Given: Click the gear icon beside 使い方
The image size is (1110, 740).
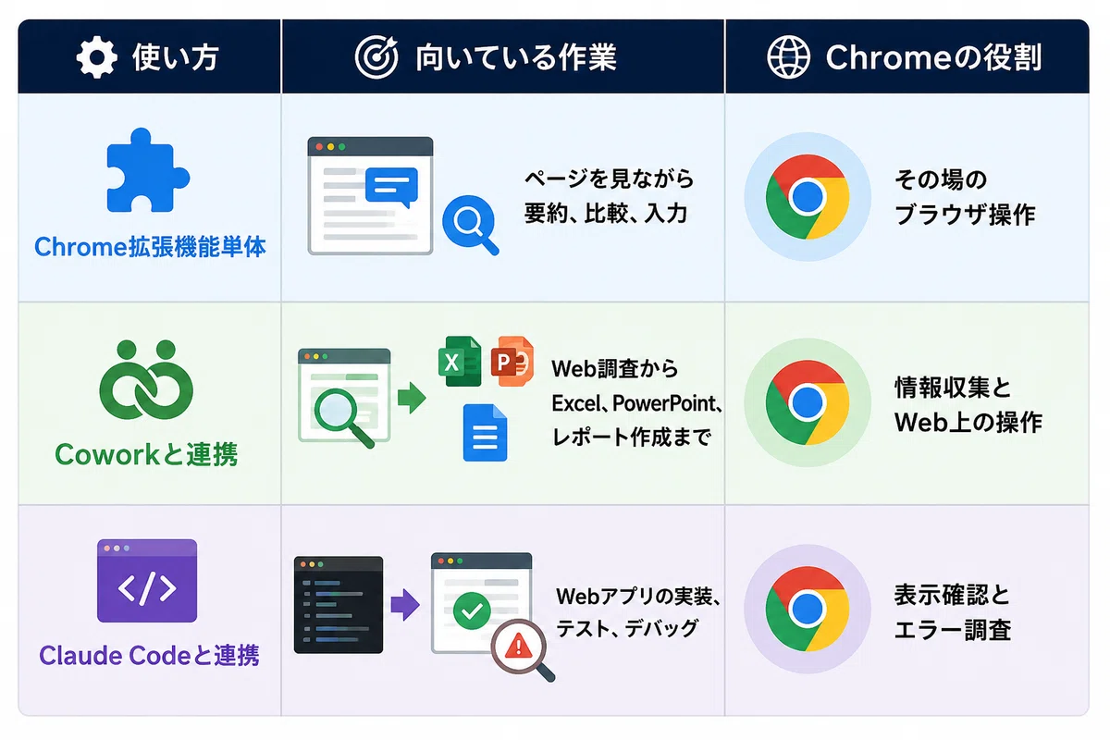Looking at the screenshot, I should pos(95,58).
